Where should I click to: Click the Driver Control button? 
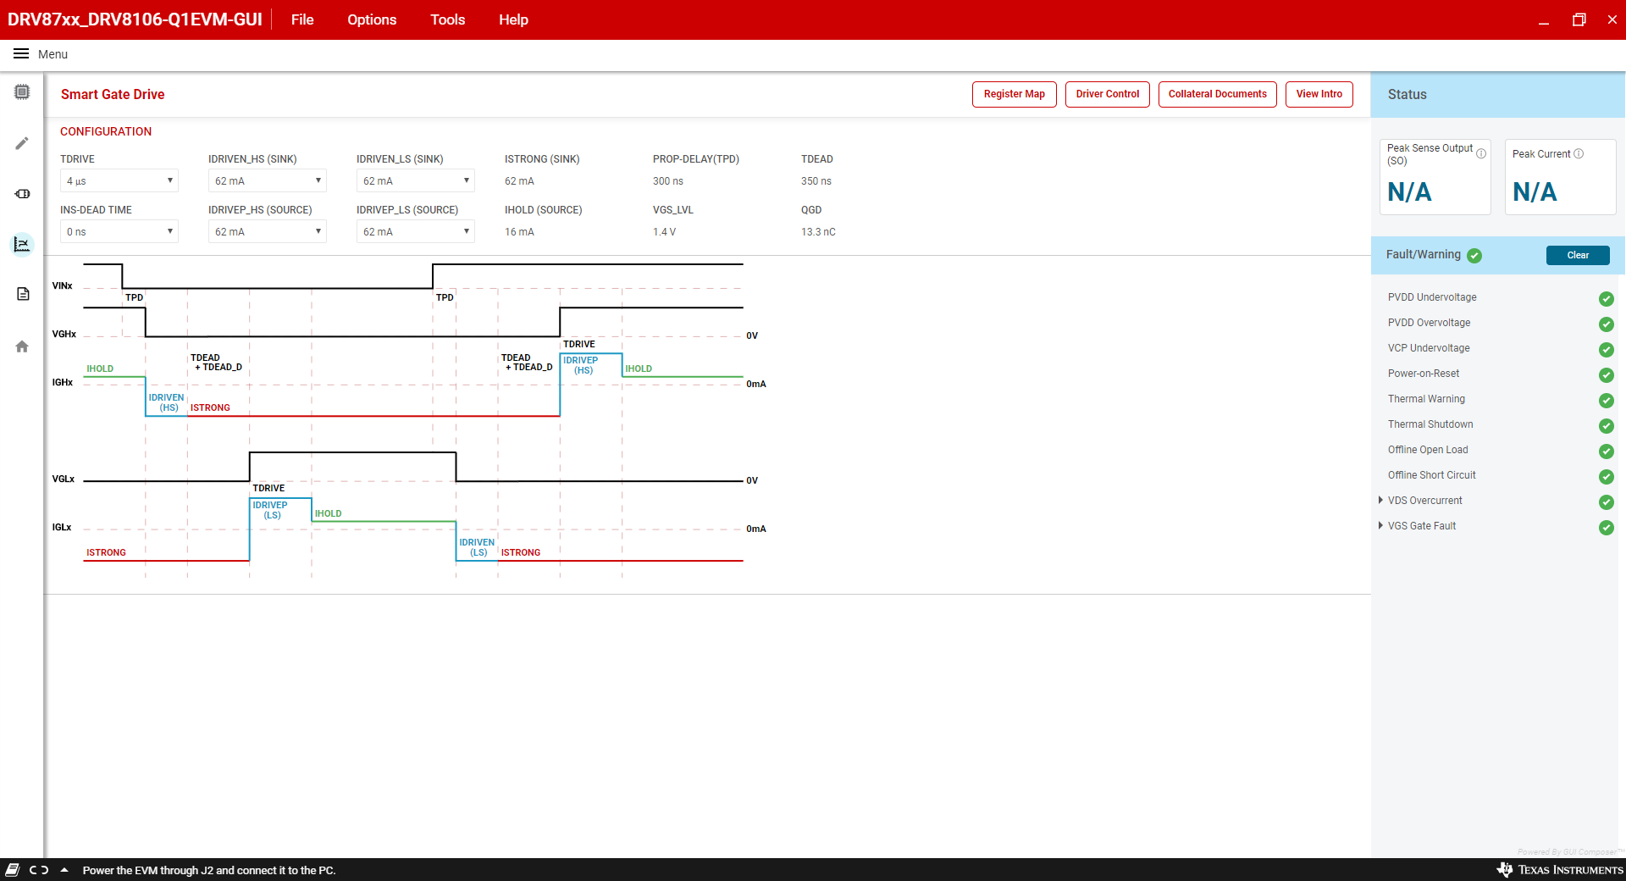point(1107,94)
